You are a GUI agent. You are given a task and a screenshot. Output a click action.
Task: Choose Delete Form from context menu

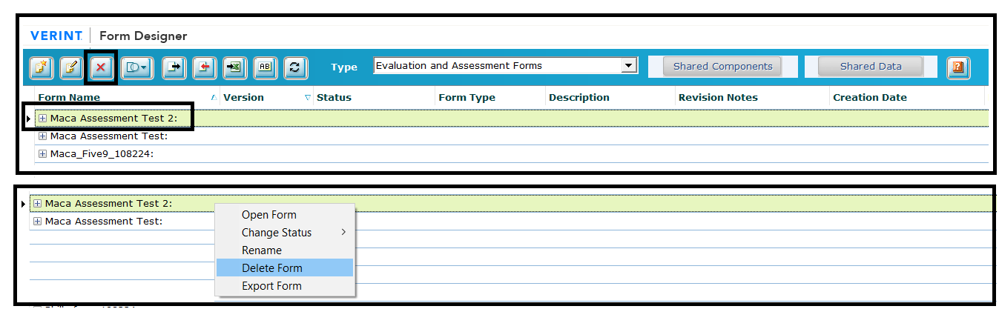284,268
